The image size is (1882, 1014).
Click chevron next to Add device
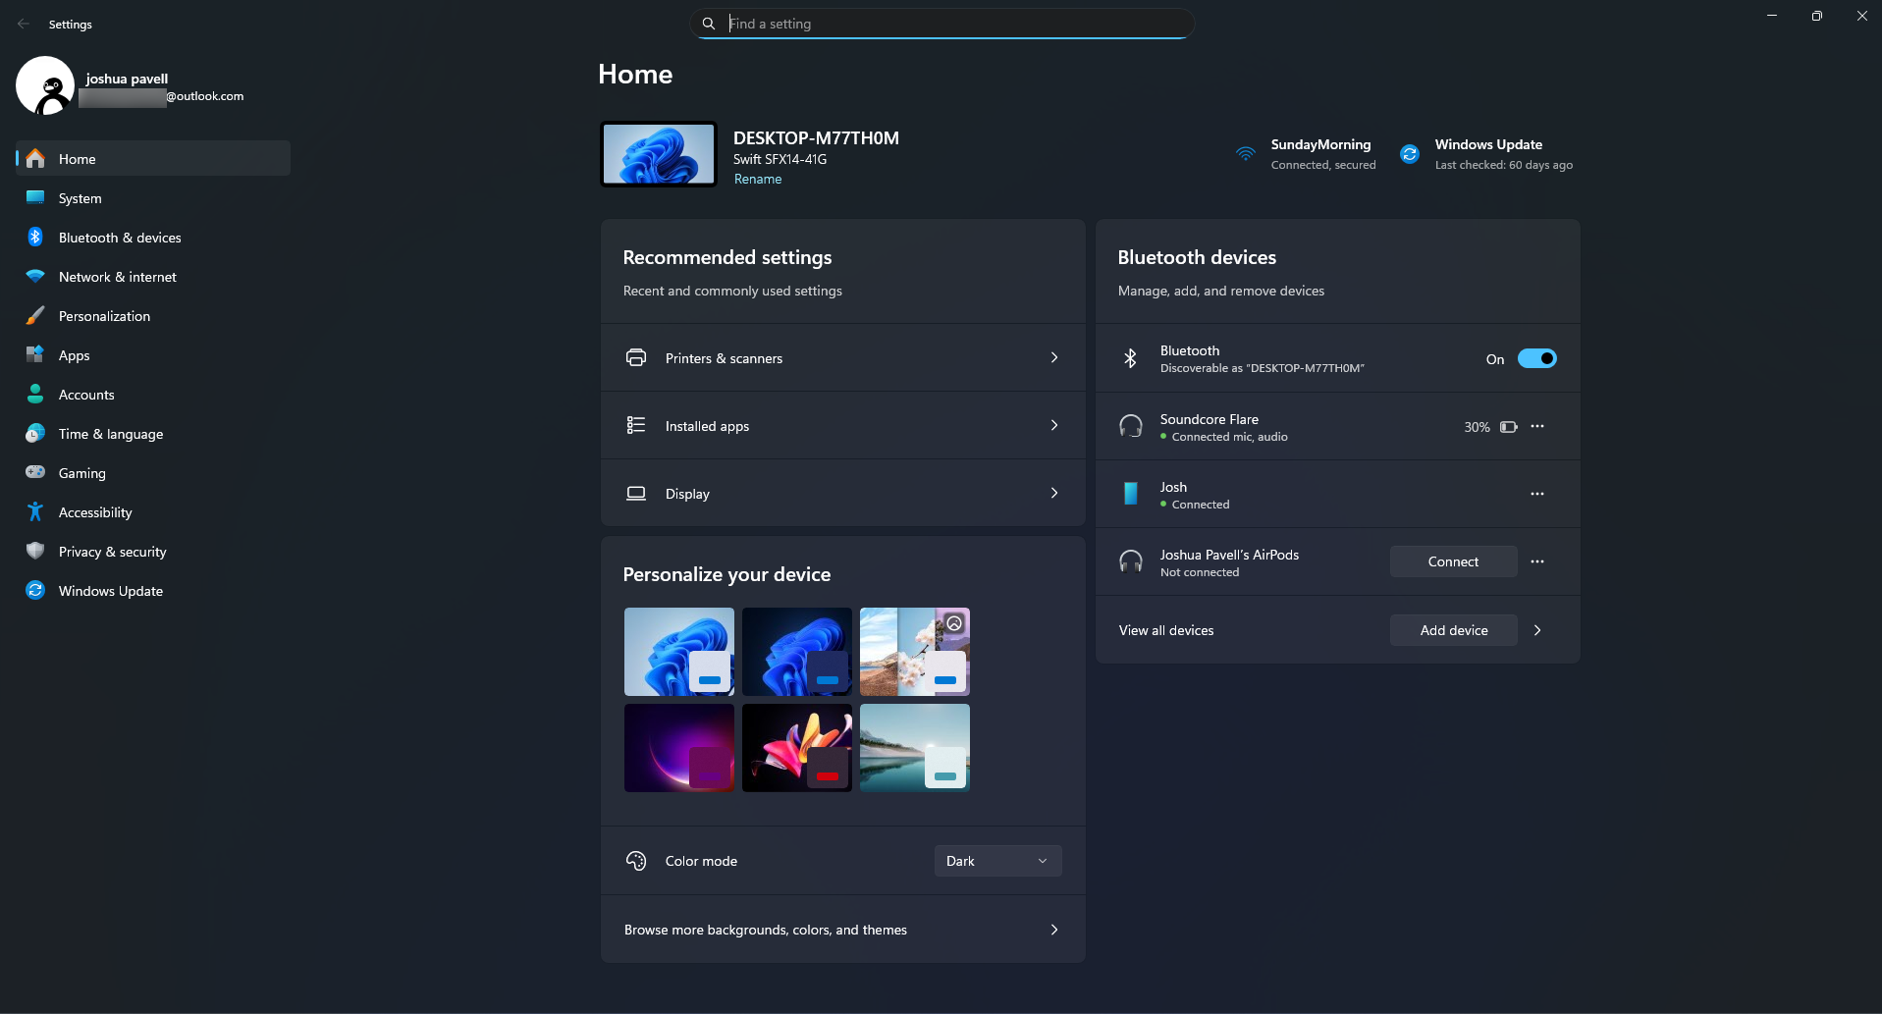(x=1537, y=630)
